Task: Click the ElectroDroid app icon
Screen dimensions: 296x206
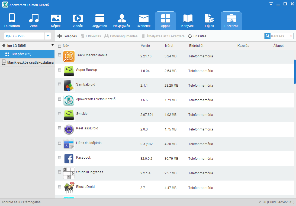Action: [69, 188]
